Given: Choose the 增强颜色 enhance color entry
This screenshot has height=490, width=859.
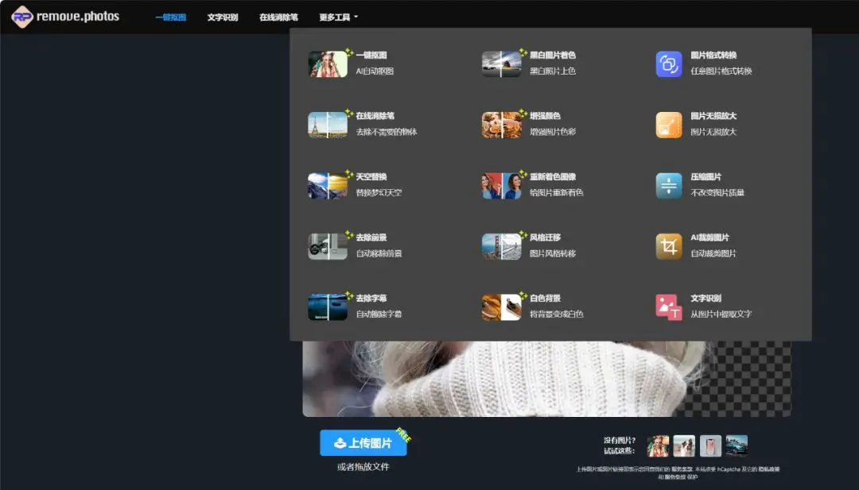Looking at the screenshot, I should (546, 116).
